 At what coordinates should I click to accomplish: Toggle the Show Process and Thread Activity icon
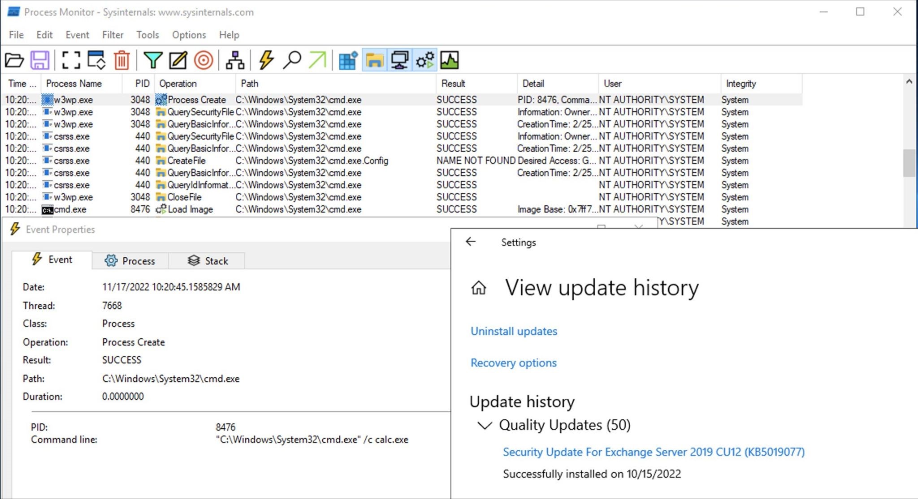(425, 60)
